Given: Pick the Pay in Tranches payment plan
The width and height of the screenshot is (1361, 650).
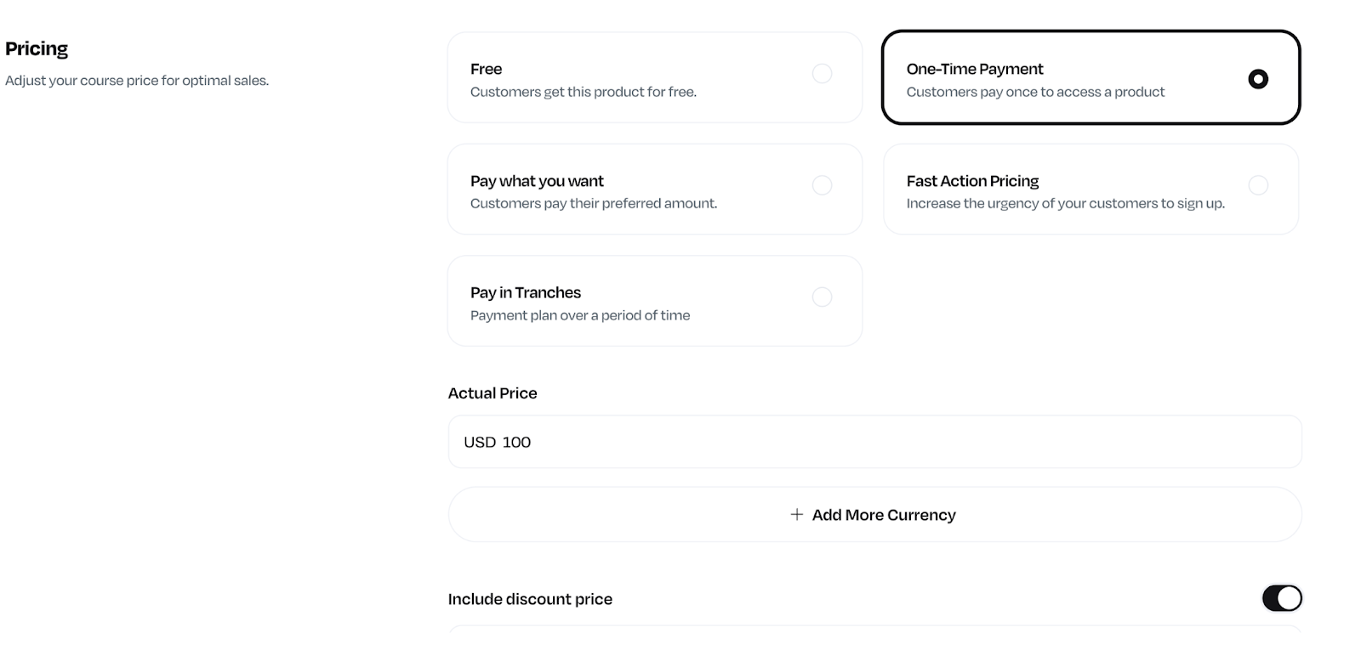Looking at the screenshot, I should 822,297.
